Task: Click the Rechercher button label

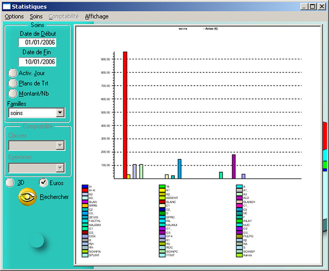Action: pyautogui.click(x=54, y=197)
